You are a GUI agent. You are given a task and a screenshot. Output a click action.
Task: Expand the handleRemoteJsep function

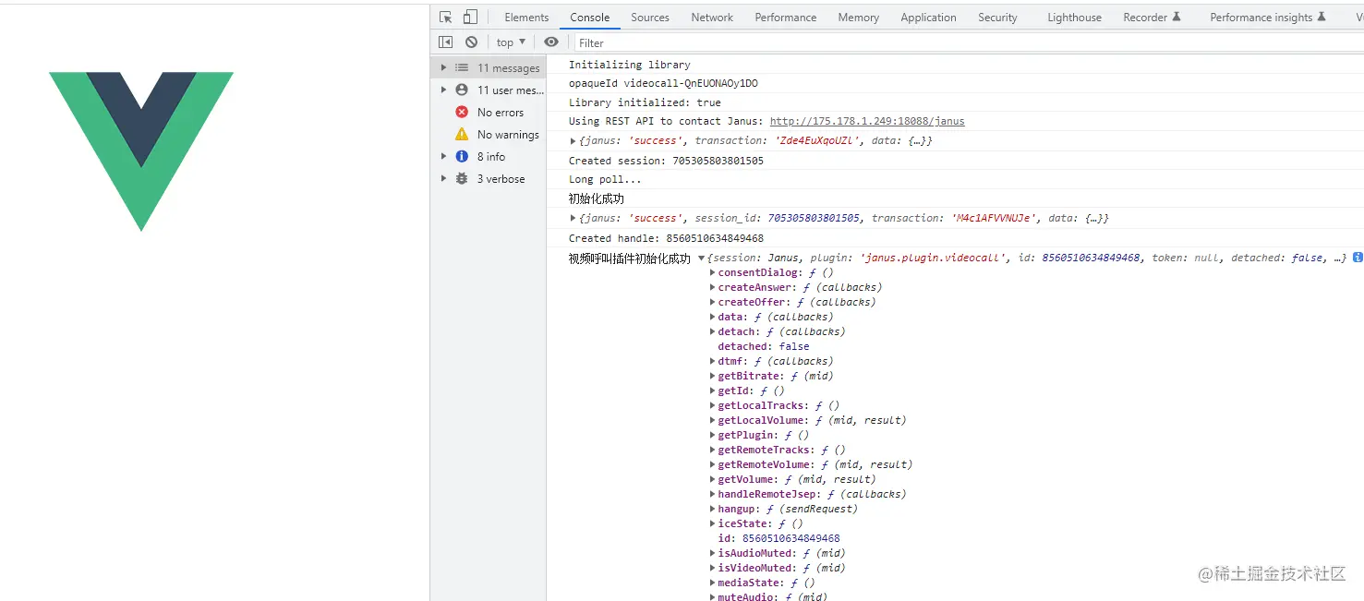pos(712,494)
